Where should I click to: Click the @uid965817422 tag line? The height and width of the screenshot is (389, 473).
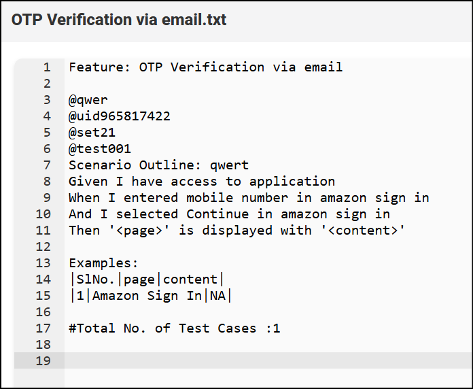tap(120, 116)
